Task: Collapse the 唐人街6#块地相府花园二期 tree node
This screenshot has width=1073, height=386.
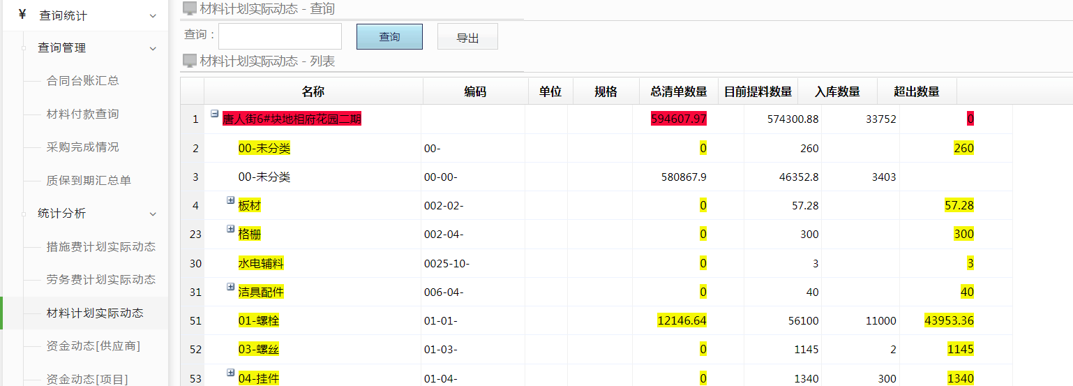Action: click(215, 114)
